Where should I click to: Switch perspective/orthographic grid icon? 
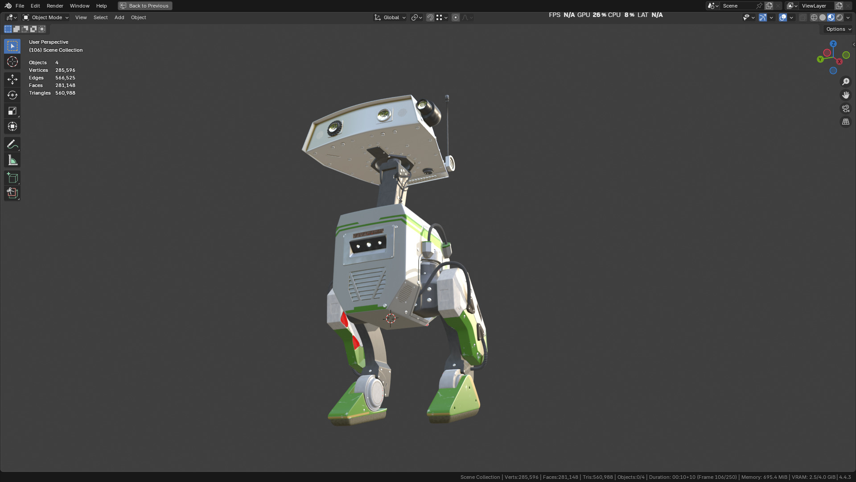pos(845,122)
